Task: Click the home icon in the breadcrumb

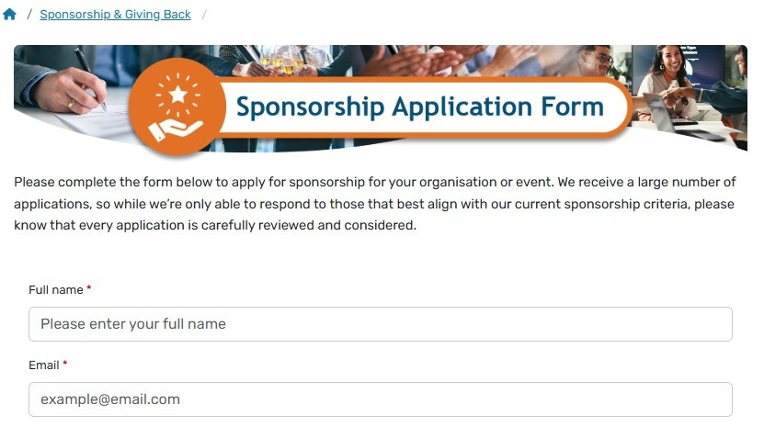Action: 10,15
